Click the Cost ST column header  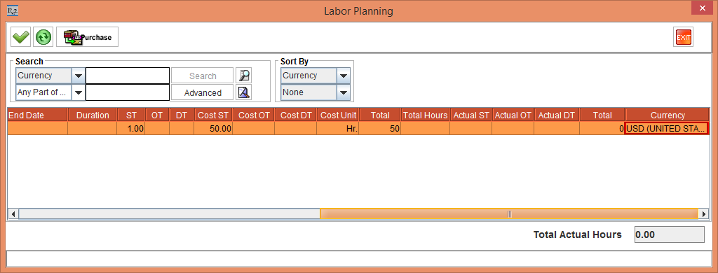(213, 115)
